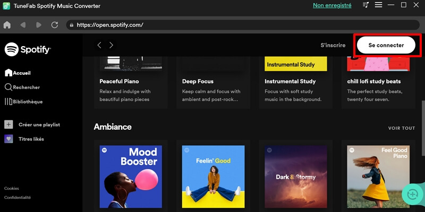
Task: Click the padlock icon in address bar
Action: pos(72,25)
